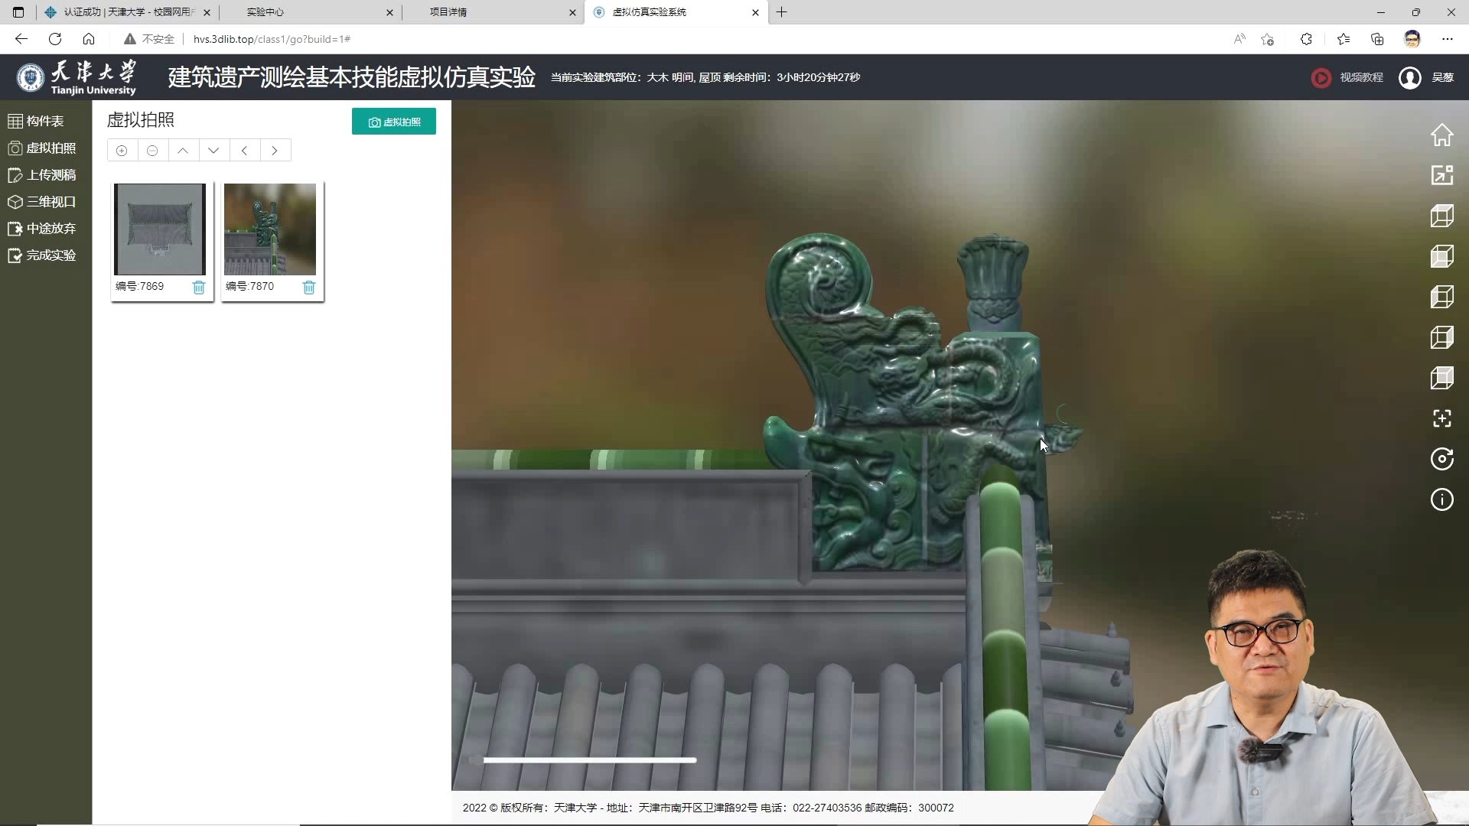Delete photo 7869 with trash icon
This screenshot has width=1469, height=826.
(x=199, y=287)
